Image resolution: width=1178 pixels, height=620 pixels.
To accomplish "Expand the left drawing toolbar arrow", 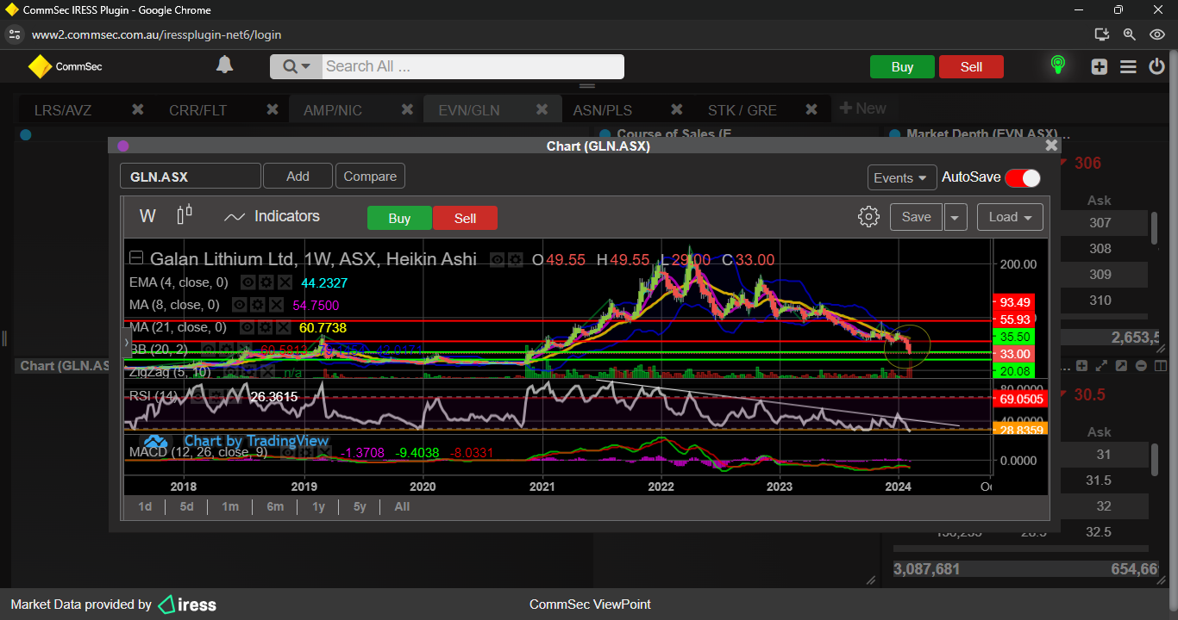I will 128,342.
